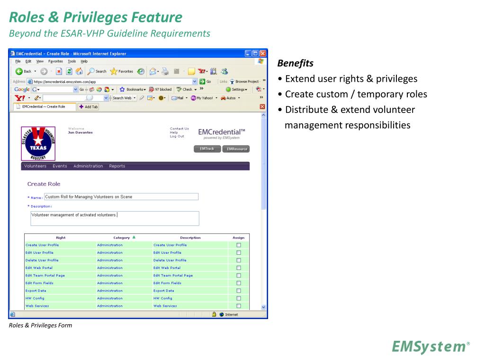Image resolution: width=485 pixels, height=363 pixels.
Task: Click the green Go arrow next to the address
Action: coord(202,81)
